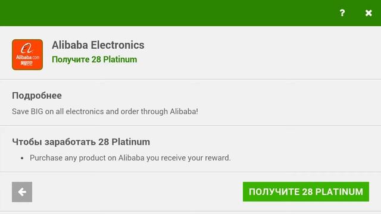
Task: Click the Chinese characters in the Alibaba logo
Action: point(26,64)
